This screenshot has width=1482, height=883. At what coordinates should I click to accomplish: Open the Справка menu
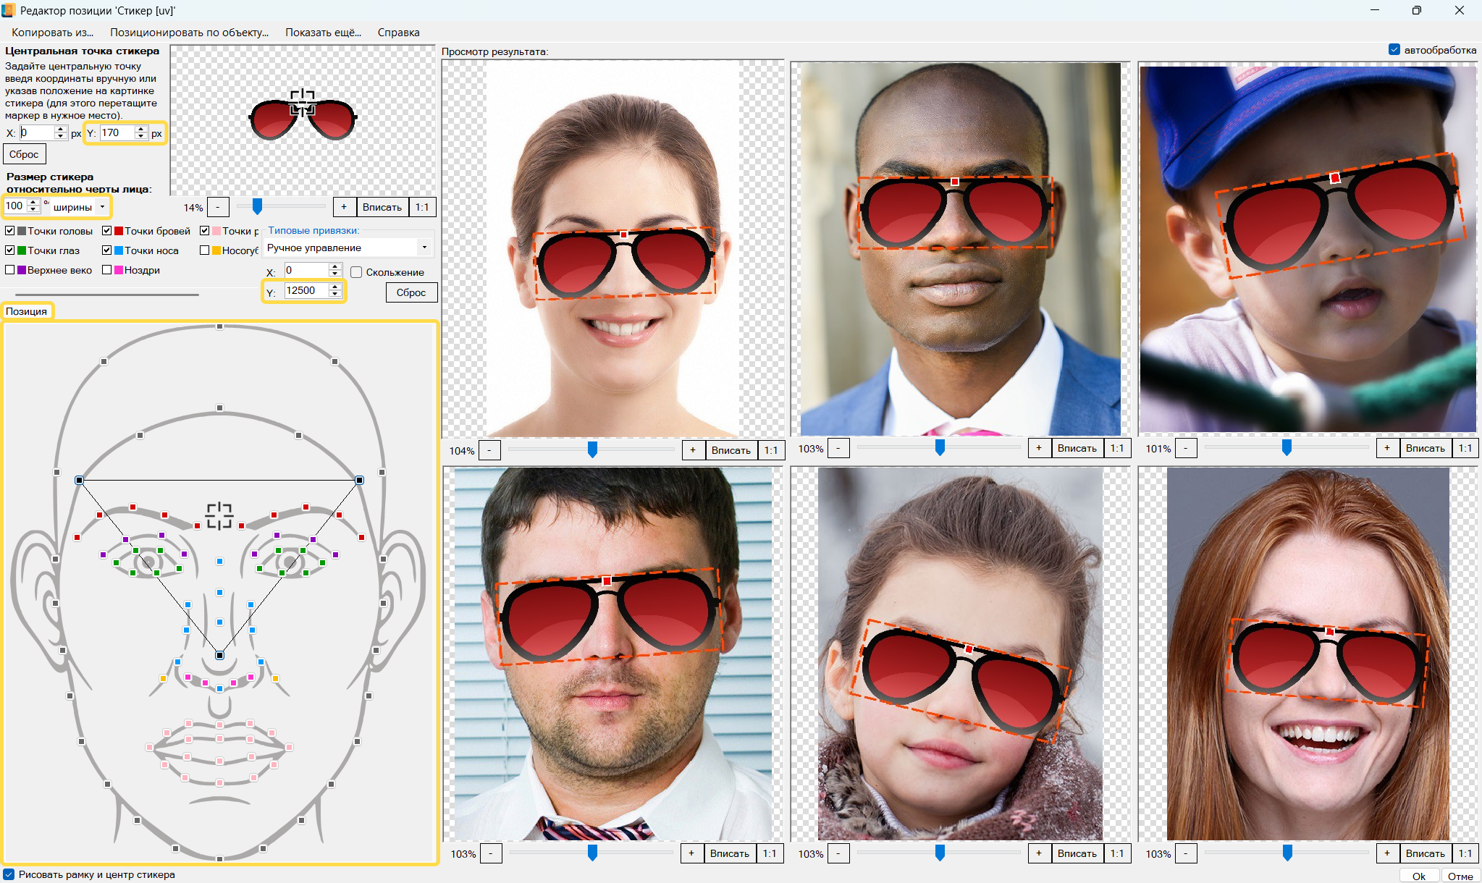tap(398, 32)
